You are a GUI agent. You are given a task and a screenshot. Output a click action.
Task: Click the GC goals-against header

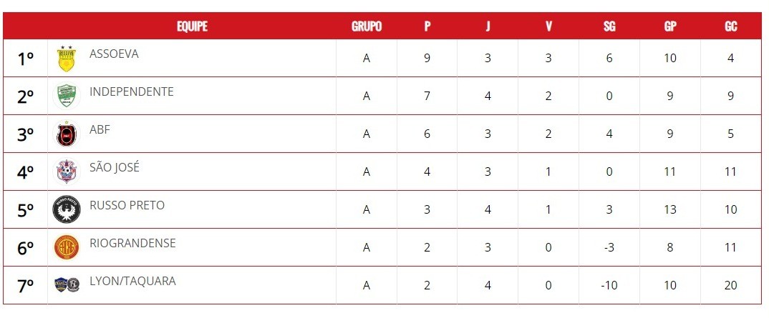pos(731,26)
